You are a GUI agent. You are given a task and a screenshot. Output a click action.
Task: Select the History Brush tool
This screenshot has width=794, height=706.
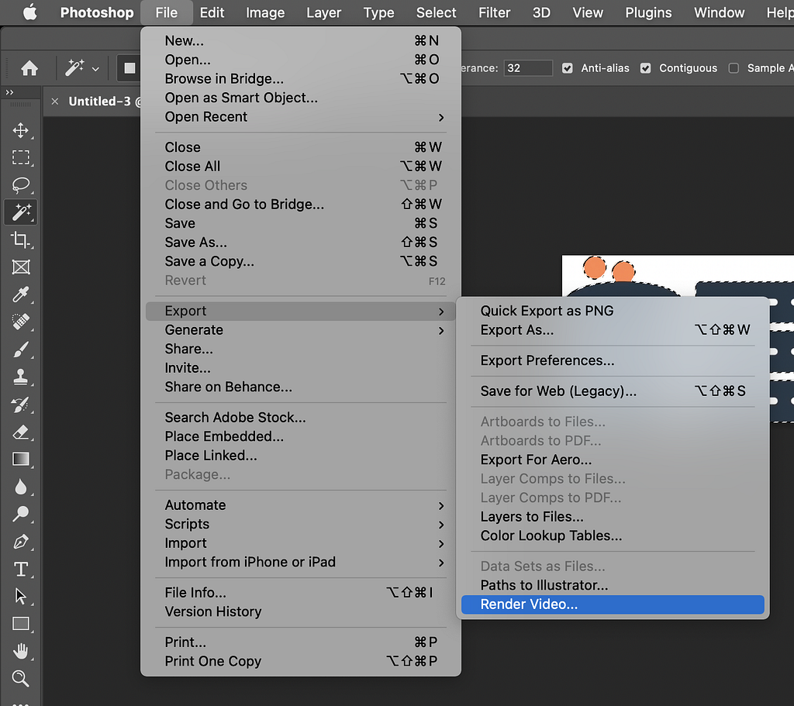click(20, 404)
